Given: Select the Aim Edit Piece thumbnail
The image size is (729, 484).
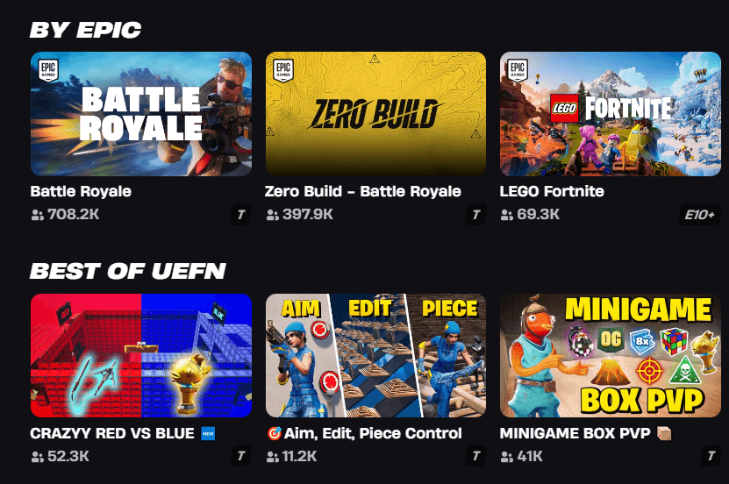Looking at the screenshot, I should pos(375,355).
